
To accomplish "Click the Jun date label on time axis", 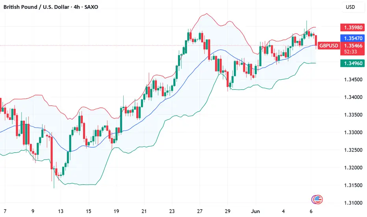I will 255,211.
